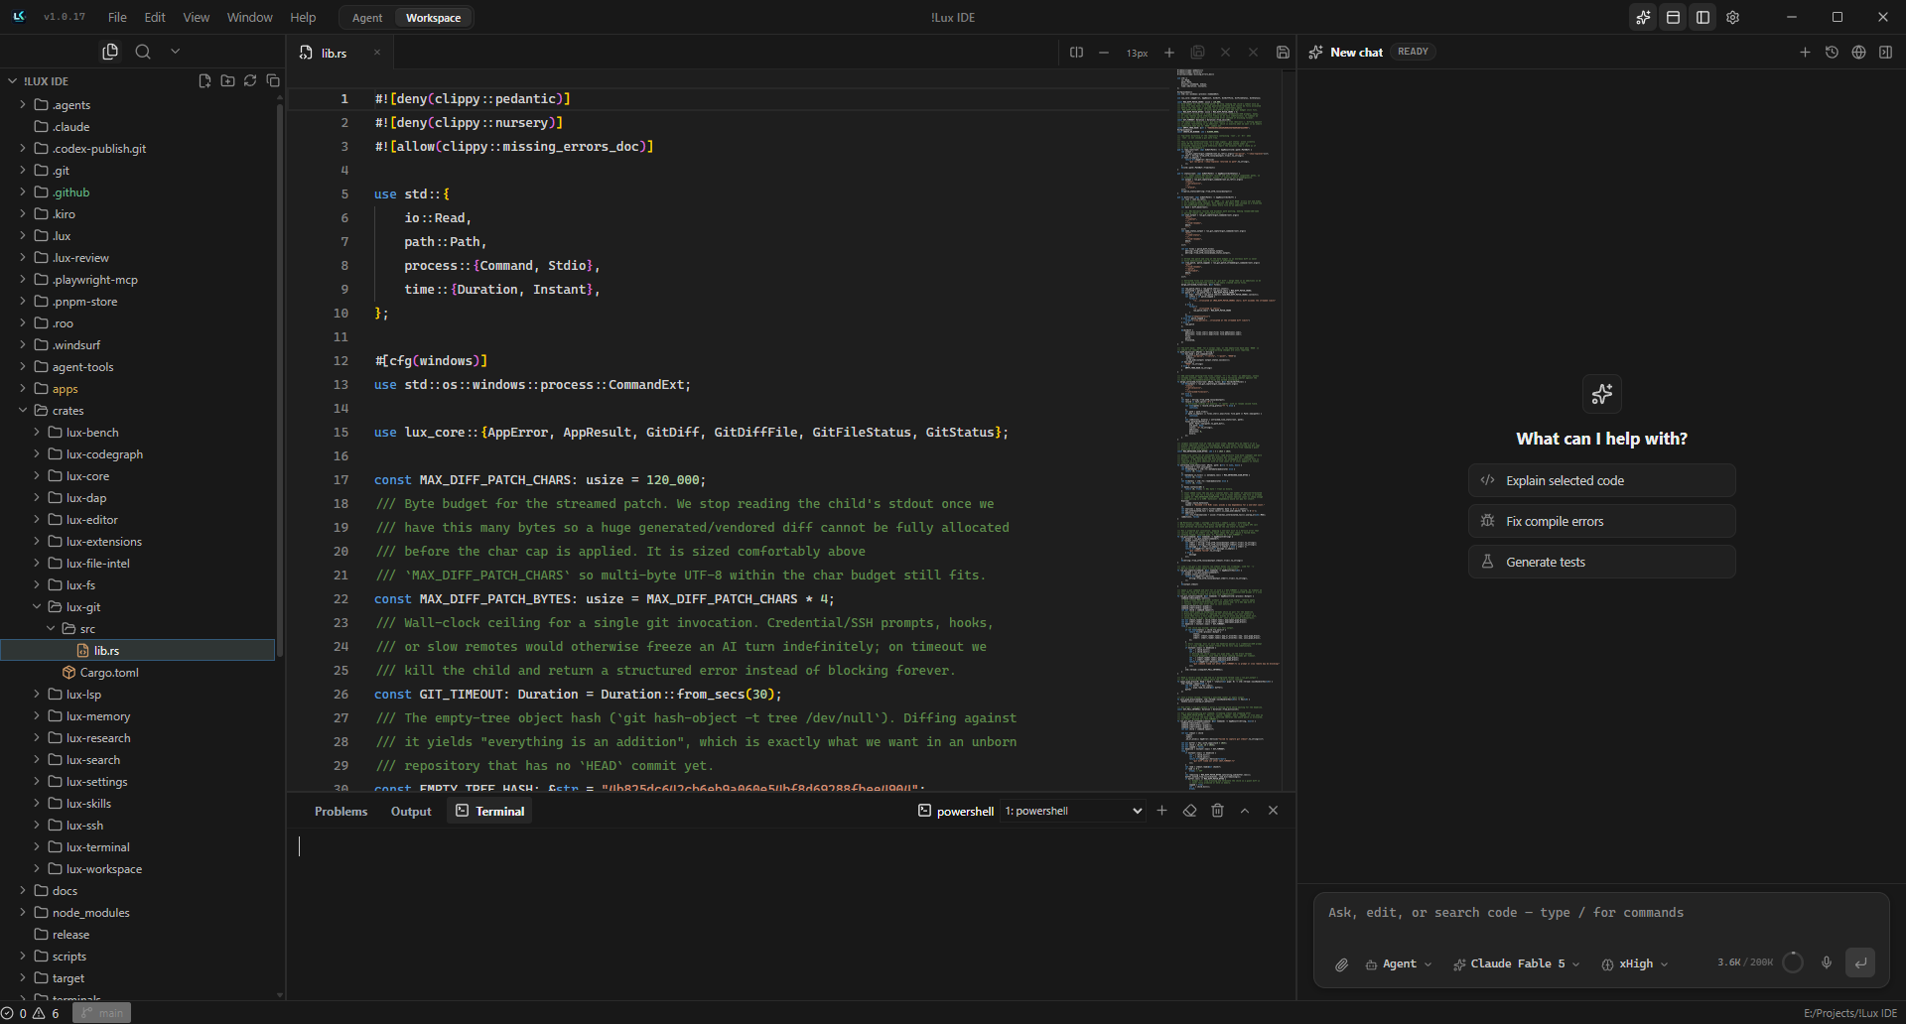Switch to the Output panel tab

tap(411, 812)
